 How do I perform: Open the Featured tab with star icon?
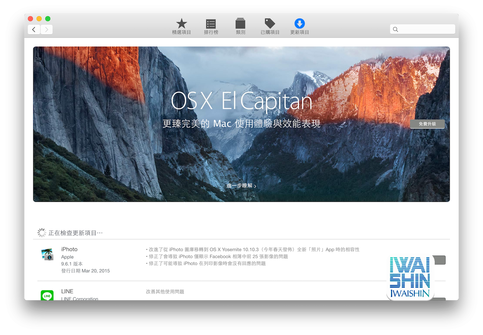[181, 27]
